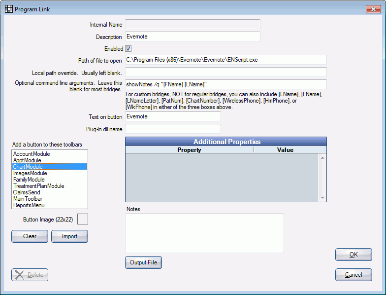This screenshot has height=295, width=386.
Task: Edit the Description field containing Evernote
Action: point(193,37)
